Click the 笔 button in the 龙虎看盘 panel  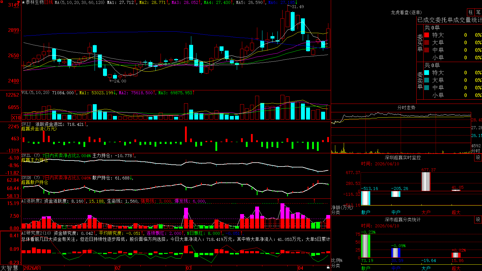pos(478,12)
